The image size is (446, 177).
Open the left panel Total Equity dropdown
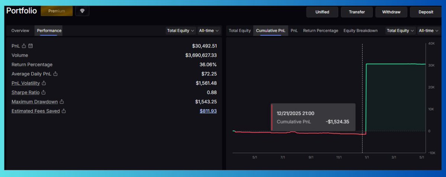click(x=181, y=31)
